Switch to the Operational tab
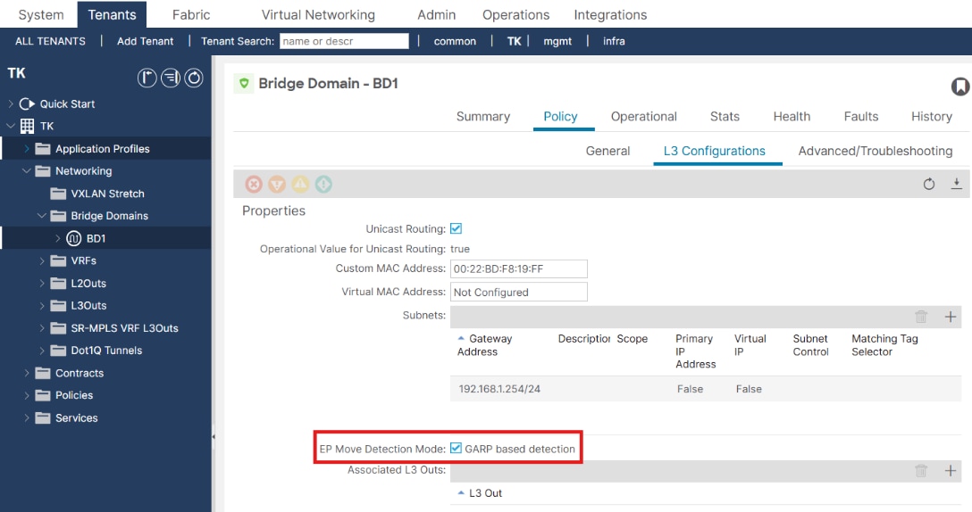 [643, 116]
